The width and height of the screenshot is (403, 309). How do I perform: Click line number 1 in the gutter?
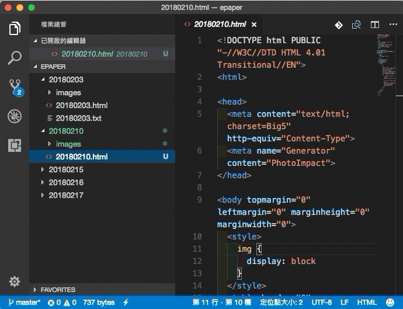click(x=199, y=40)
